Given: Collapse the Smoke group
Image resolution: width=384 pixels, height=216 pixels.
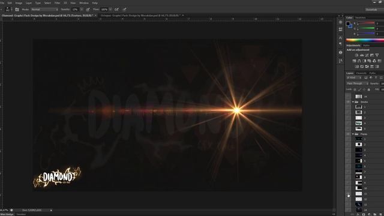Looking at the screenshot, I should point(353,101).
